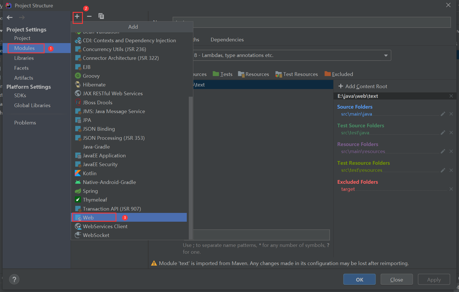459x292 pixels.
Task: Choose JSON Binding from the Add list
Action: 129,129
